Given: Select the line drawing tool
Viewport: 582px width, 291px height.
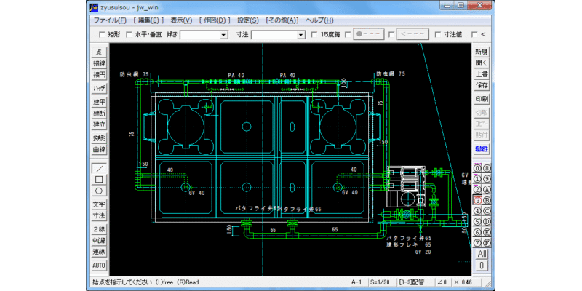Looking at the screenshot, I should tap(99, 168).
